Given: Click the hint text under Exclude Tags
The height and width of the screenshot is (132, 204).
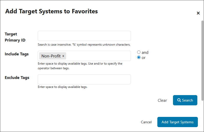Looking at the screenshot, I should pos(63,87).
